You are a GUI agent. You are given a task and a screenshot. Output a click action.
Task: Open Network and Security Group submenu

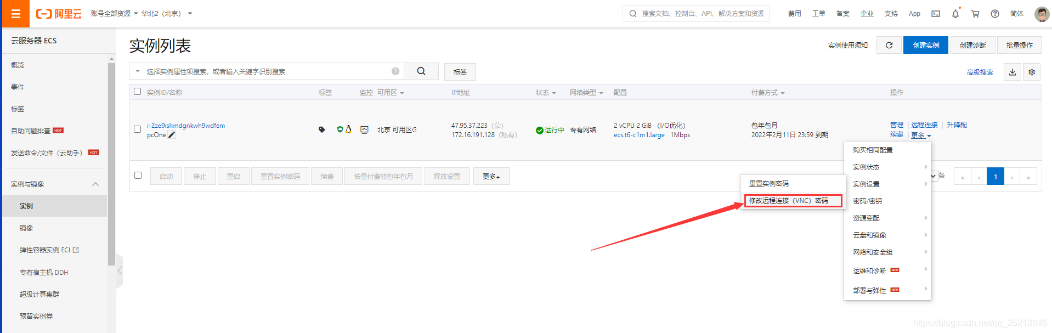pos(887,252)
